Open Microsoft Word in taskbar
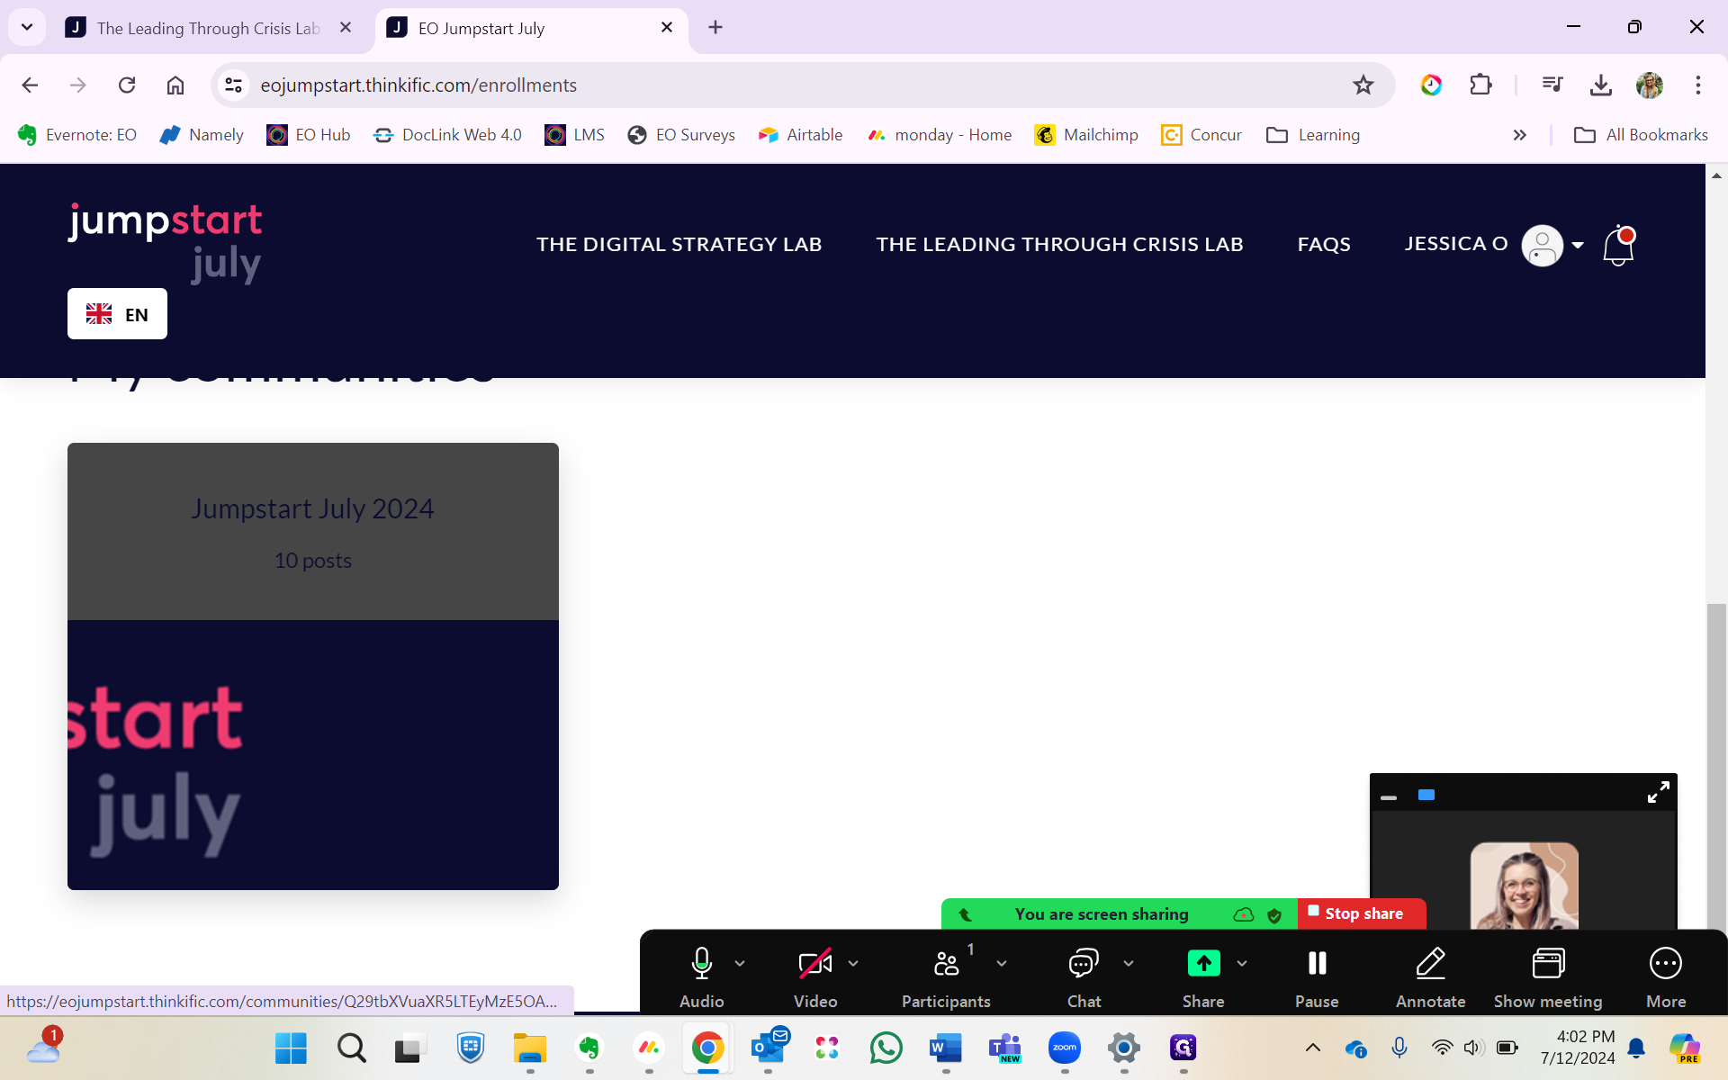1728x1080 pixels. click(946, 1048)
